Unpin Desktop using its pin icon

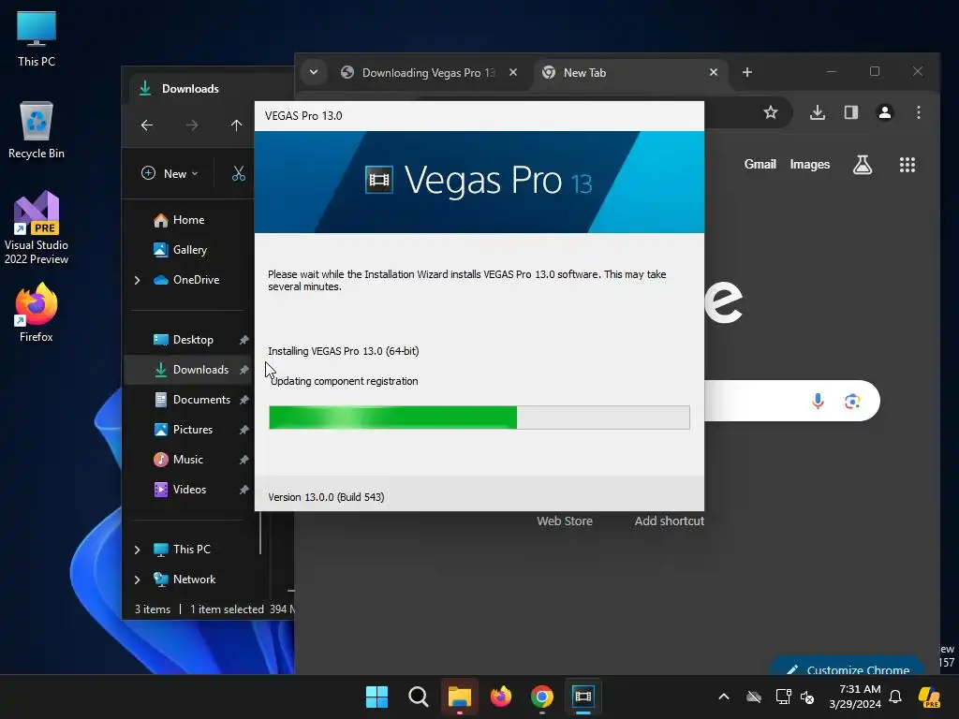pos(243,340)
